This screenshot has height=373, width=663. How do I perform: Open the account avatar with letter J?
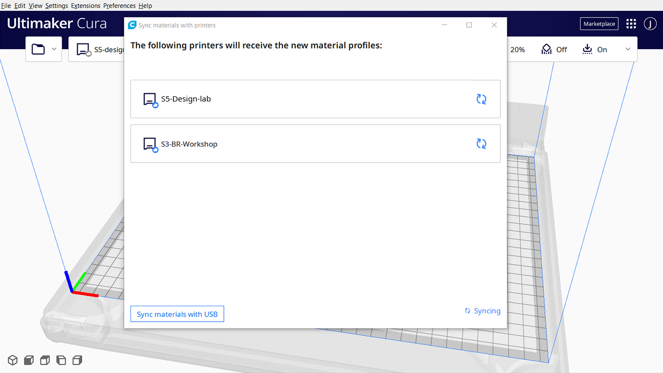[650, 24]
